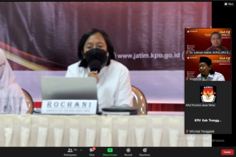Click the www.jatim.kpu.go.id text on banner
Image resolution: width=236 pixels, height=157 pixels.
pos(148,55)
